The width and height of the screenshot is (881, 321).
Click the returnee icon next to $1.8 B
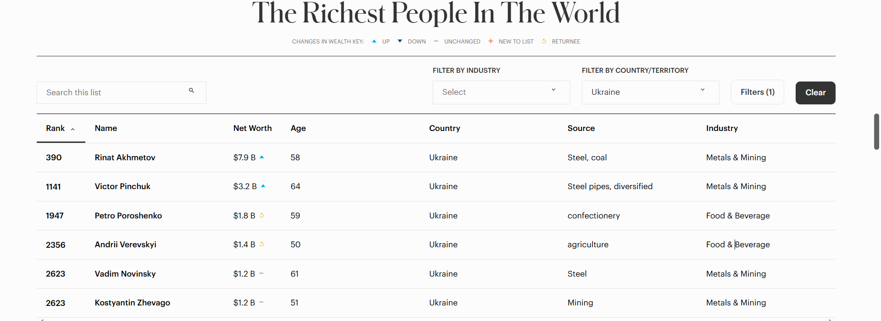262,215
